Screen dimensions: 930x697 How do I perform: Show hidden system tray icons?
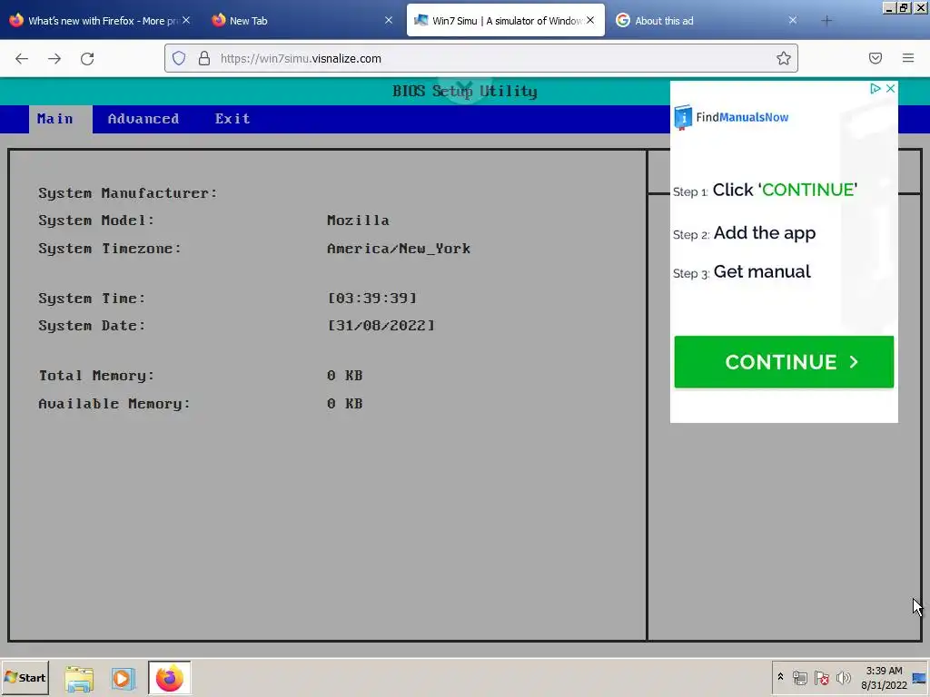(780, 677)
